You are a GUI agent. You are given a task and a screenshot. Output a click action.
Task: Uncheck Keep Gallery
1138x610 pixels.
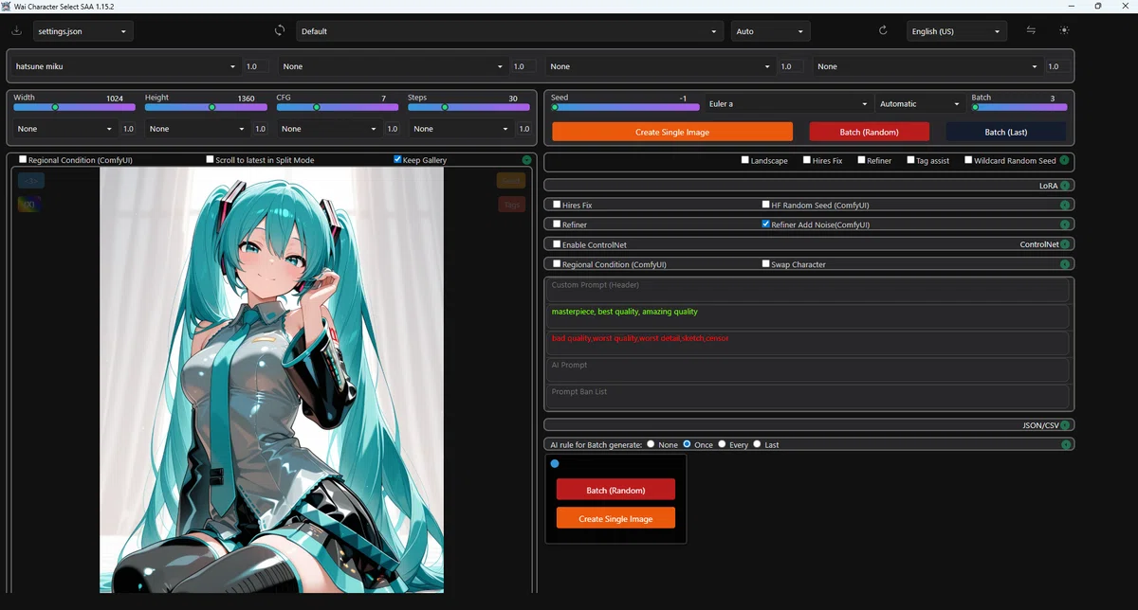pos(397,159)
